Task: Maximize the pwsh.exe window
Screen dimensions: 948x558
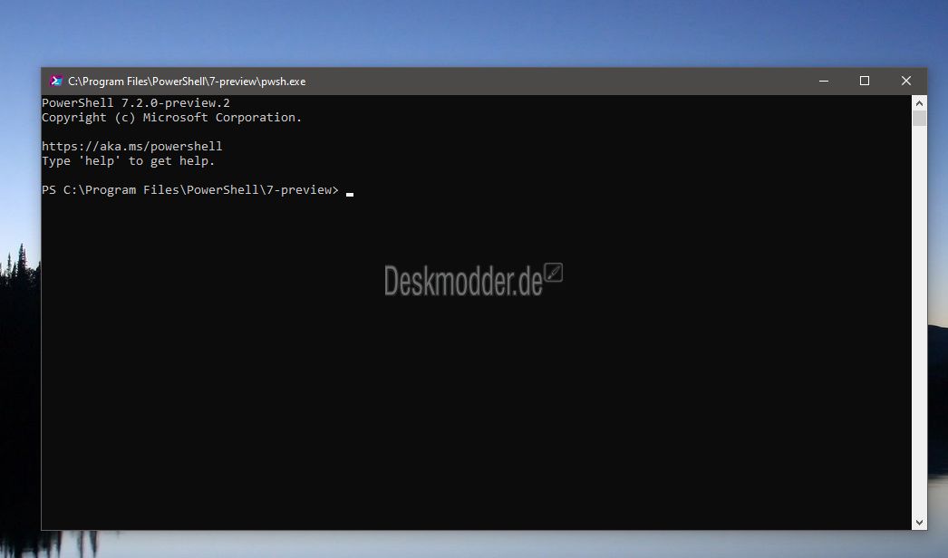Action: click(x=865, y=81)
